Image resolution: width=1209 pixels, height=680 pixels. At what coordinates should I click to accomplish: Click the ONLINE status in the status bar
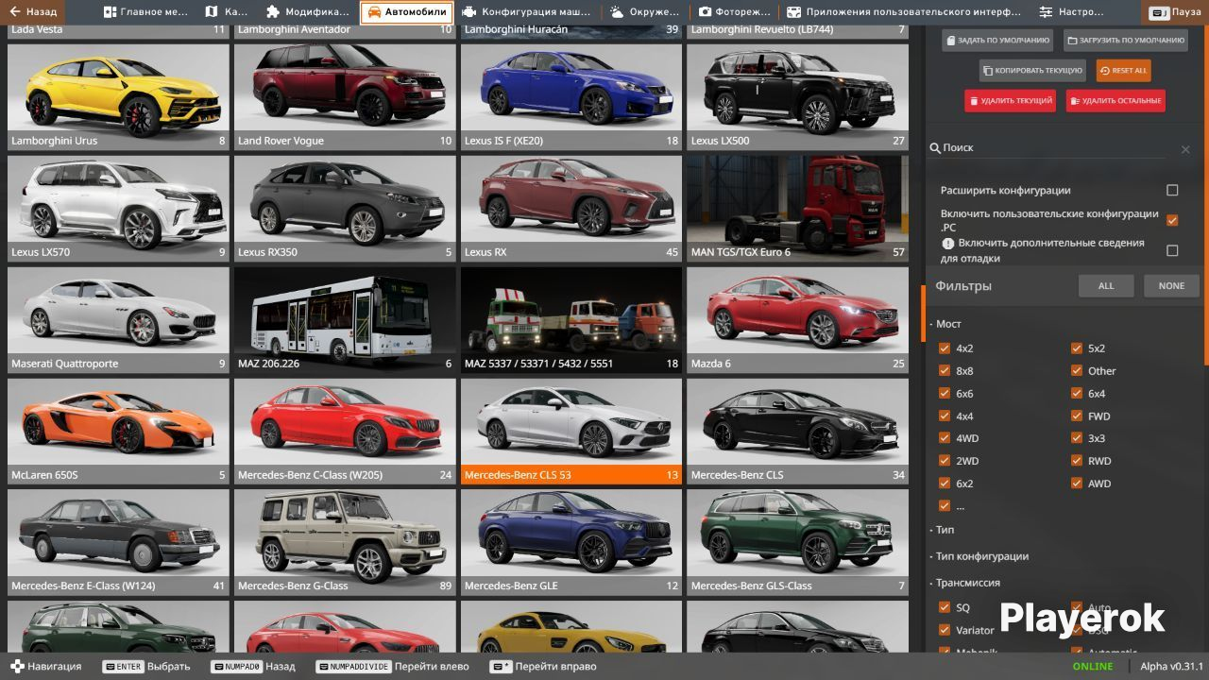tap(1092, 667)
